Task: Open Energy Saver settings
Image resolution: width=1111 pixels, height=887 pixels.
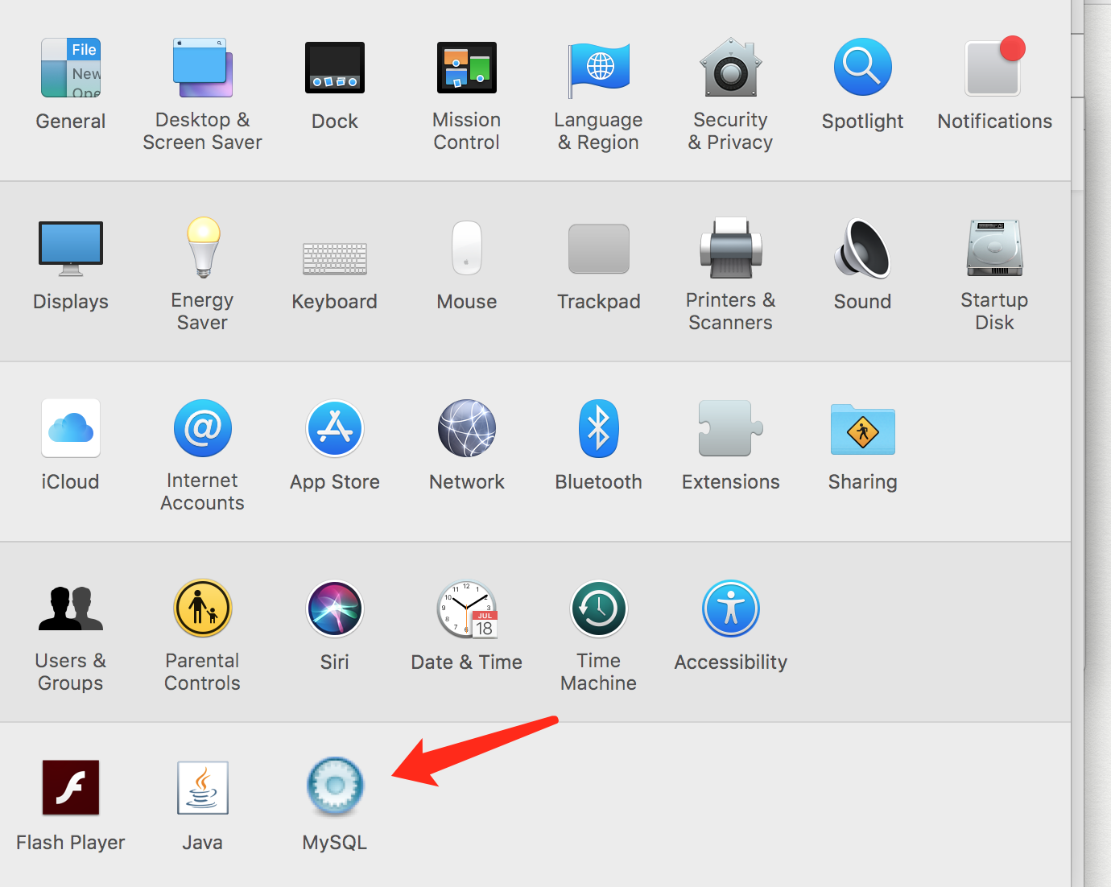Action: click(202, 248)
